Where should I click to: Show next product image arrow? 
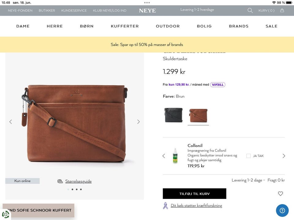pyautogui.click(x=138, y=122)
